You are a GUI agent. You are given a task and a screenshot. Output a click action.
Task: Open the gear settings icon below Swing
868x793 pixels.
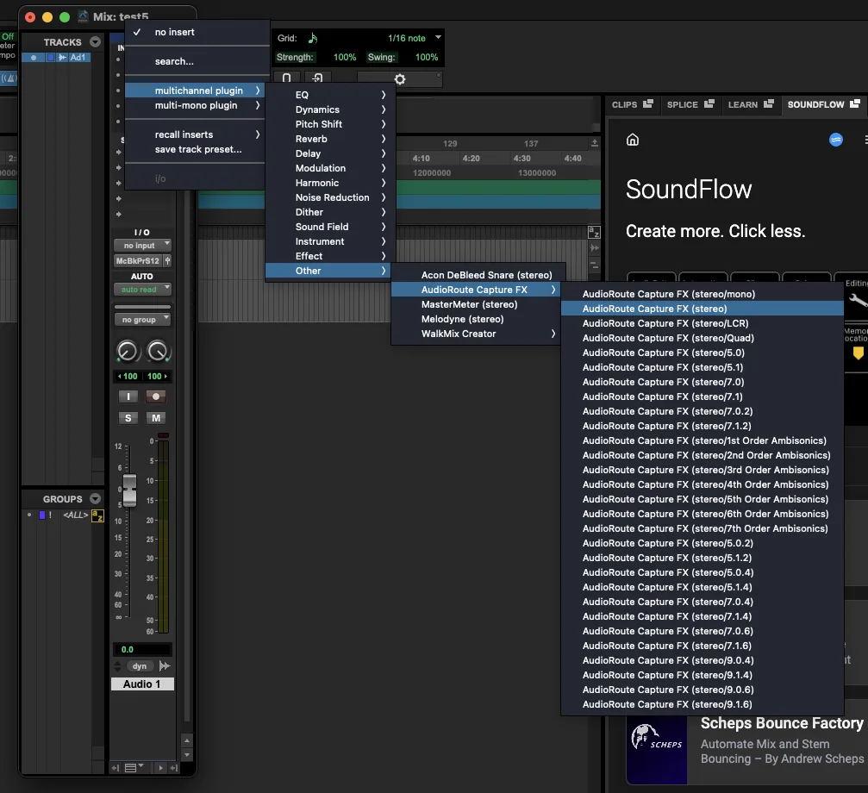pos(400,79)
